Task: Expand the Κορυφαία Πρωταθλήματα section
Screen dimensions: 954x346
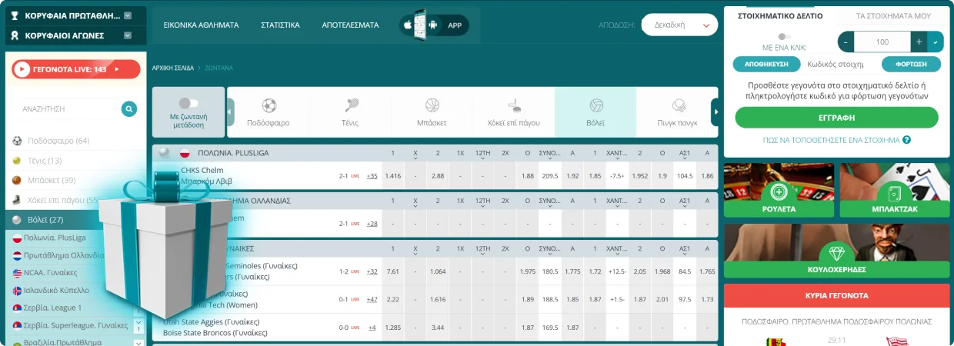Action: (x=128, y=15)
